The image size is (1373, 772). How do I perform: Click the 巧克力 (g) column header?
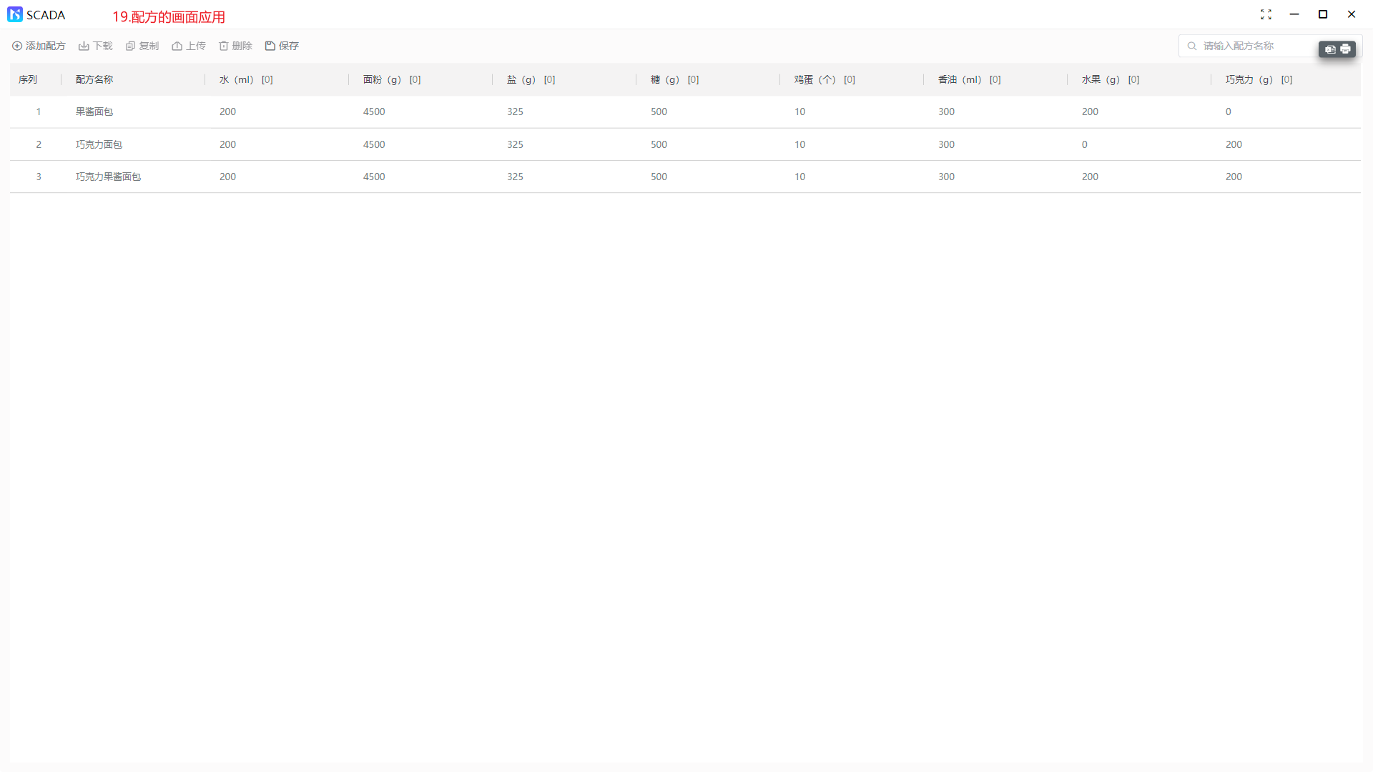coord(1249,79)
